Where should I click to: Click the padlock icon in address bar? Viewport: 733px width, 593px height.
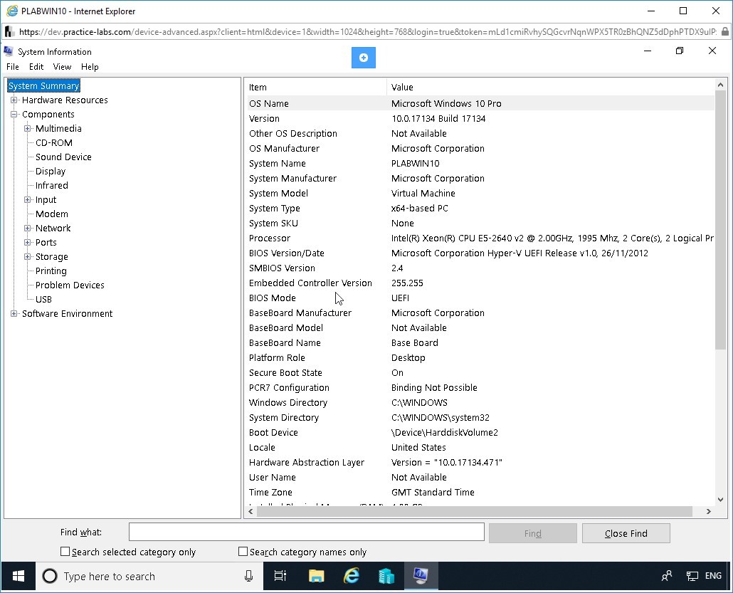click(x=725, y=32)
